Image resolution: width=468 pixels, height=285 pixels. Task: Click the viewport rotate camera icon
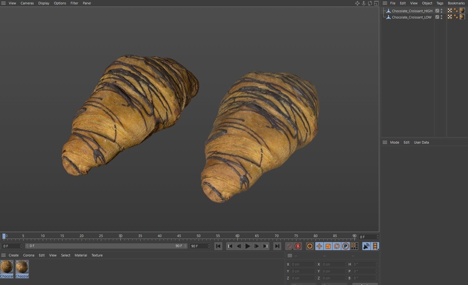370,3
